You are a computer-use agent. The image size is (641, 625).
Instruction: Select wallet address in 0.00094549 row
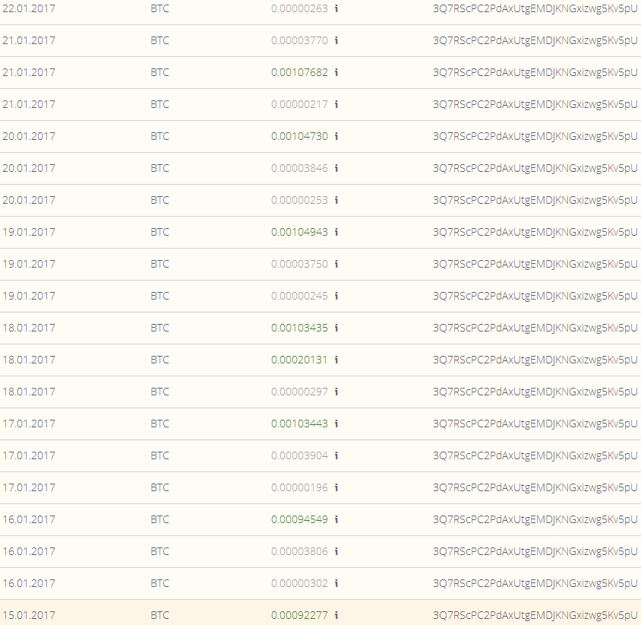(535, 519)
